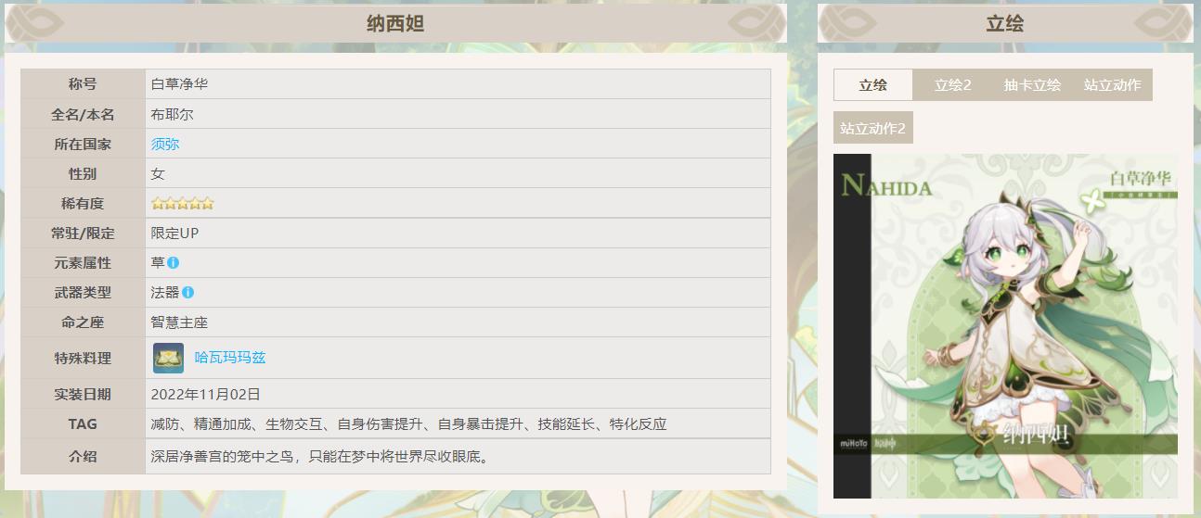Select the first 立绘 tab
Screen dimensions: 1201x518
coord(872,85)
